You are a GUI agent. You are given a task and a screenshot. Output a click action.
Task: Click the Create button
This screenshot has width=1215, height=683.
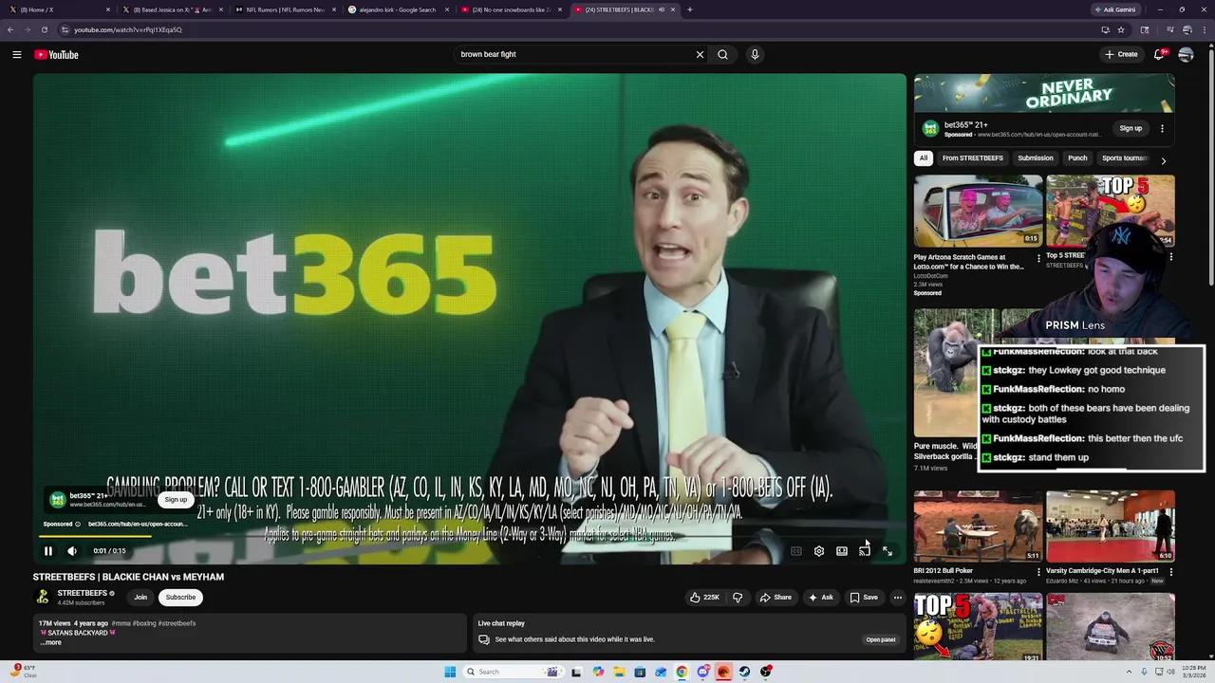tap(1121, 54)
